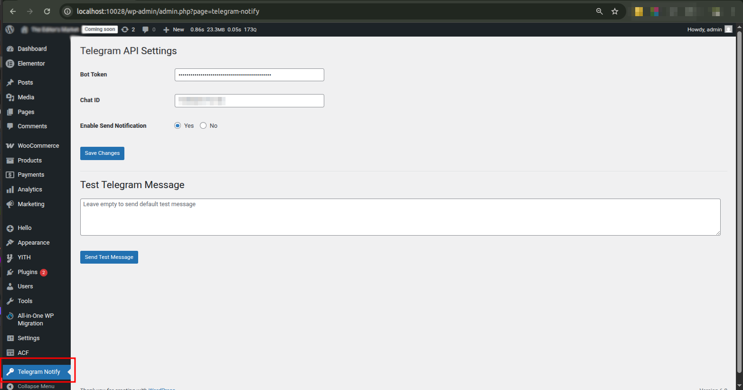Click the Analytics bar chart icon

click(x=10, y=190)
